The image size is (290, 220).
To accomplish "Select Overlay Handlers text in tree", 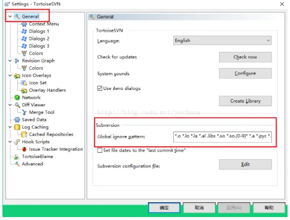I will (x=47, y=90).
